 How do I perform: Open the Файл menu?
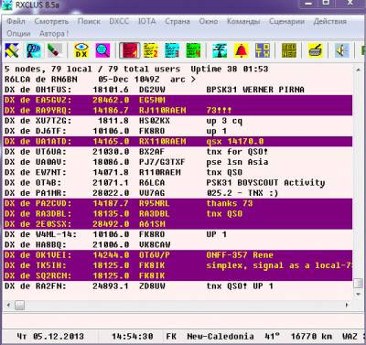pos(16,21)
